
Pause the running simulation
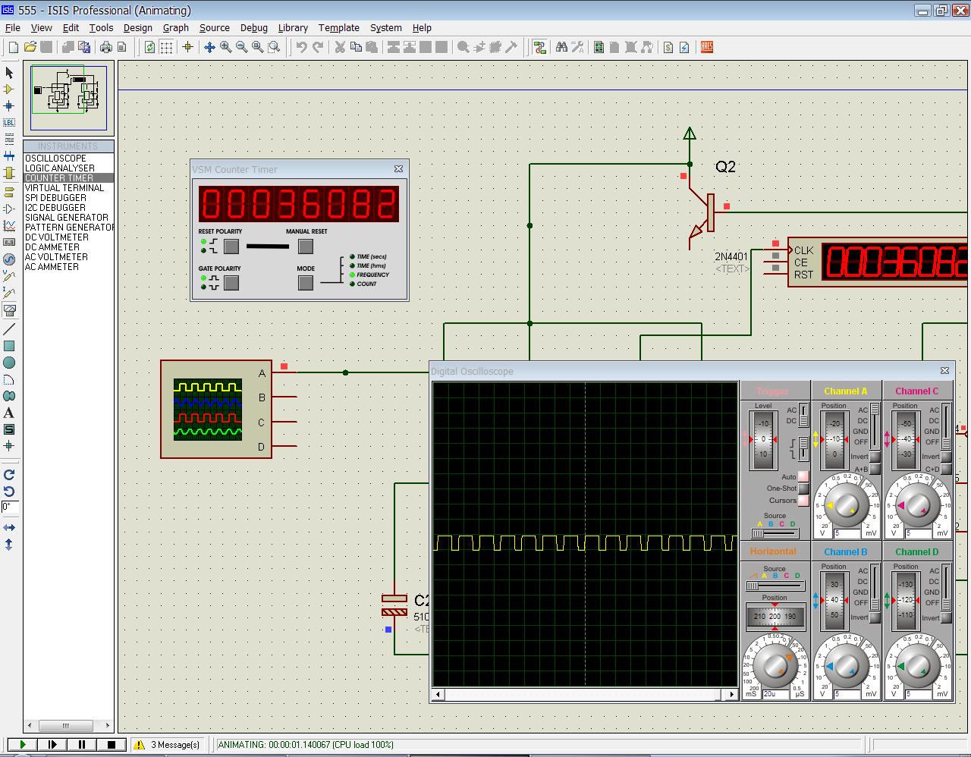[82, 745]
